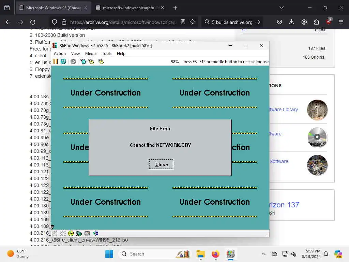Click the OneDrive cloud tray icon
This screenshot has width=349, height=262.
[274, 254]
